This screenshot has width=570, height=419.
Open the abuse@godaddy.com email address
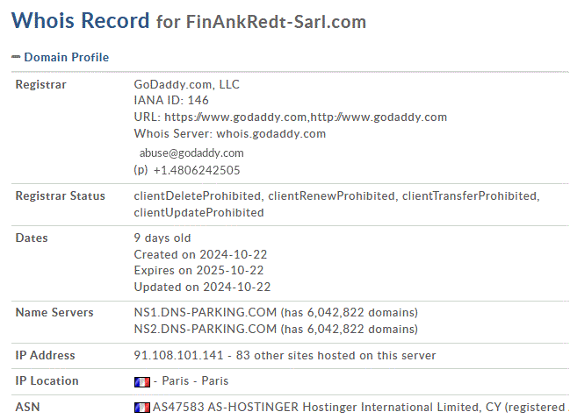click(x=191, y=153)
